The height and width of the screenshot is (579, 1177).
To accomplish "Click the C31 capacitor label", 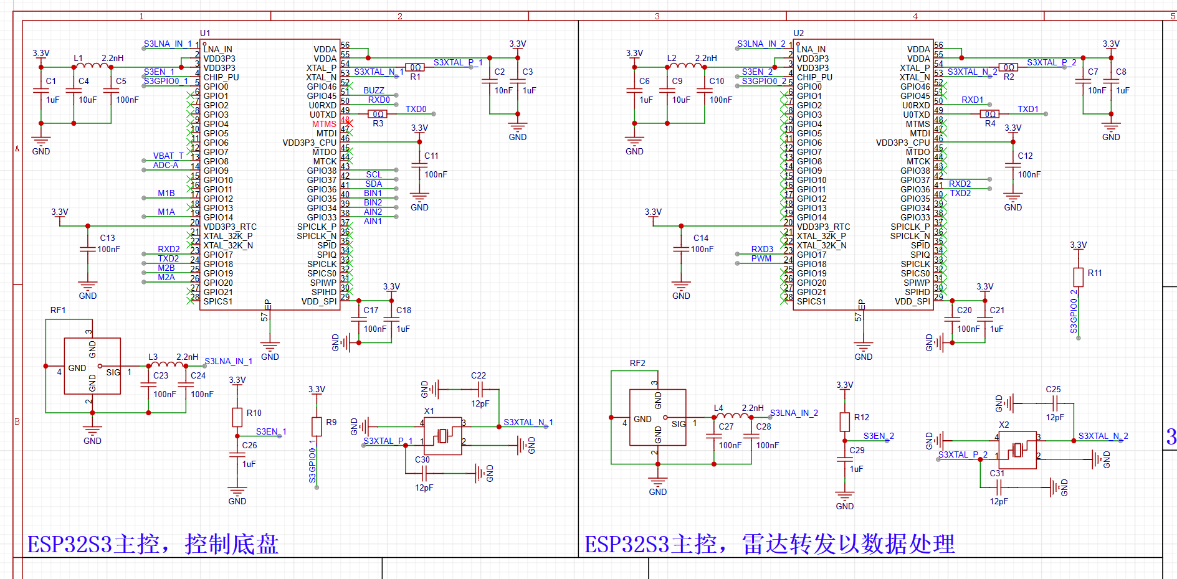I will tap(997, 473).
